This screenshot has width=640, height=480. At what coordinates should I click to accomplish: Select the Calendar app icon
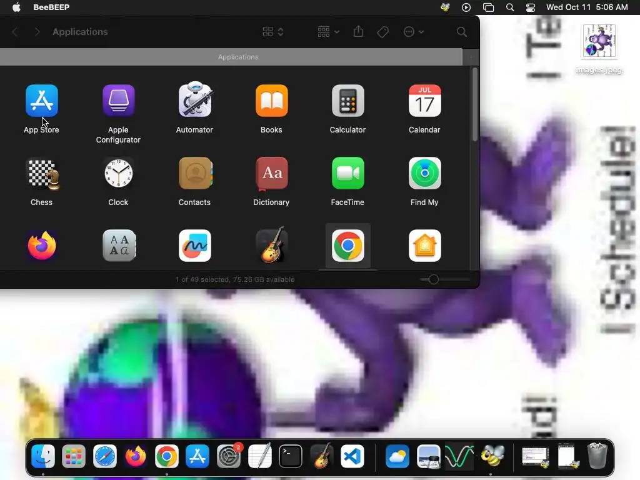point(424,101)
